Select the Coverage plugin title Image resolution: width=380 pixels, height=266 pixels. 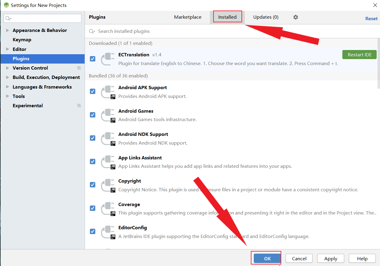129,205
